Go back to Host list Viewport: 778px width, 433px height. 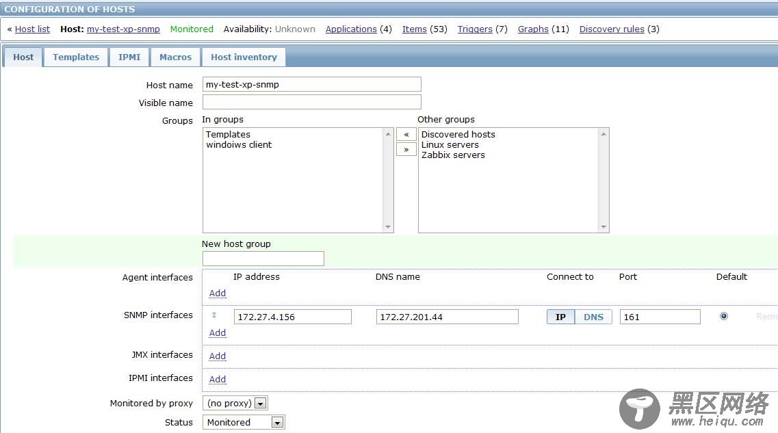point(32,29)
